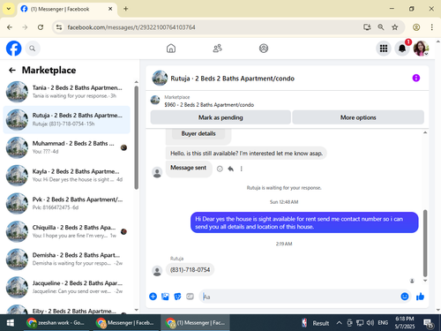Viewport: 441px width, 331px height.
Task: Open the taskbar clock 6:18 PM
Action: [x=405, y=323]
